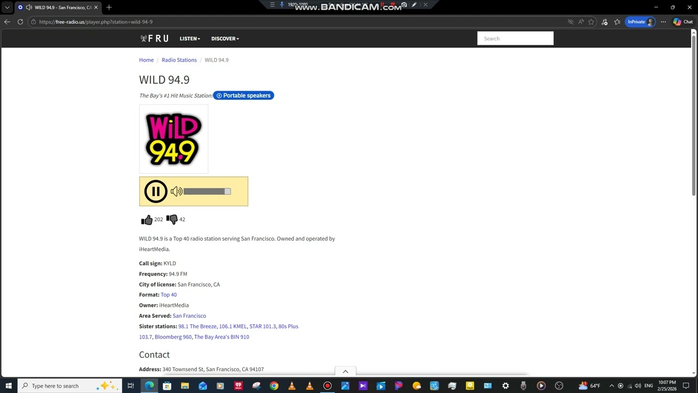698x393 pixels.
Task: Click the Bandicam pencil draw icon
Action: click(414, 5)
